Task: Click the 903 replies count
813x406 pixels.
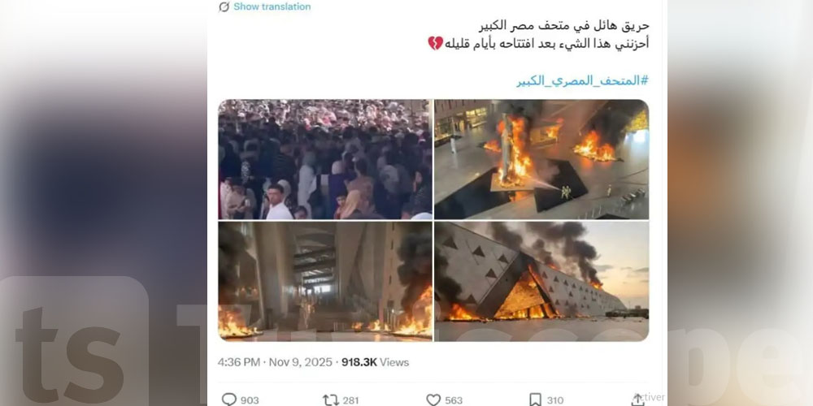Action: pyautogui.click(x=250, y=400)
